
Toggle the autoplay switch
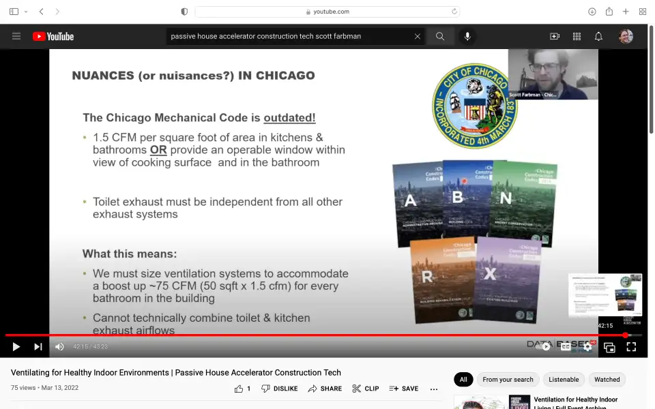click(x=544, y=347)
